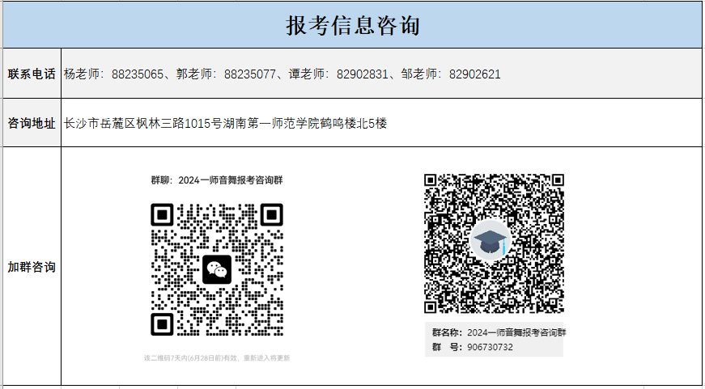Click the WeChat logo in QR code
Viewport: 705px width, 389px height.
coord(217,269)
